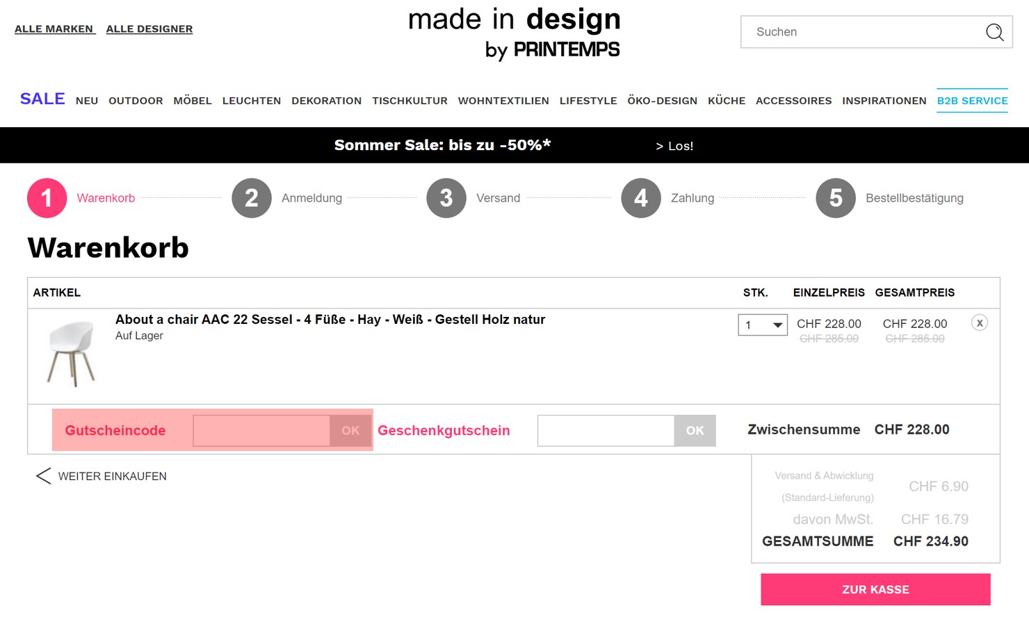Viewport: 1029px width, 631px height.
Task: Open the KÜCHE menu
Action: [727, 101]
